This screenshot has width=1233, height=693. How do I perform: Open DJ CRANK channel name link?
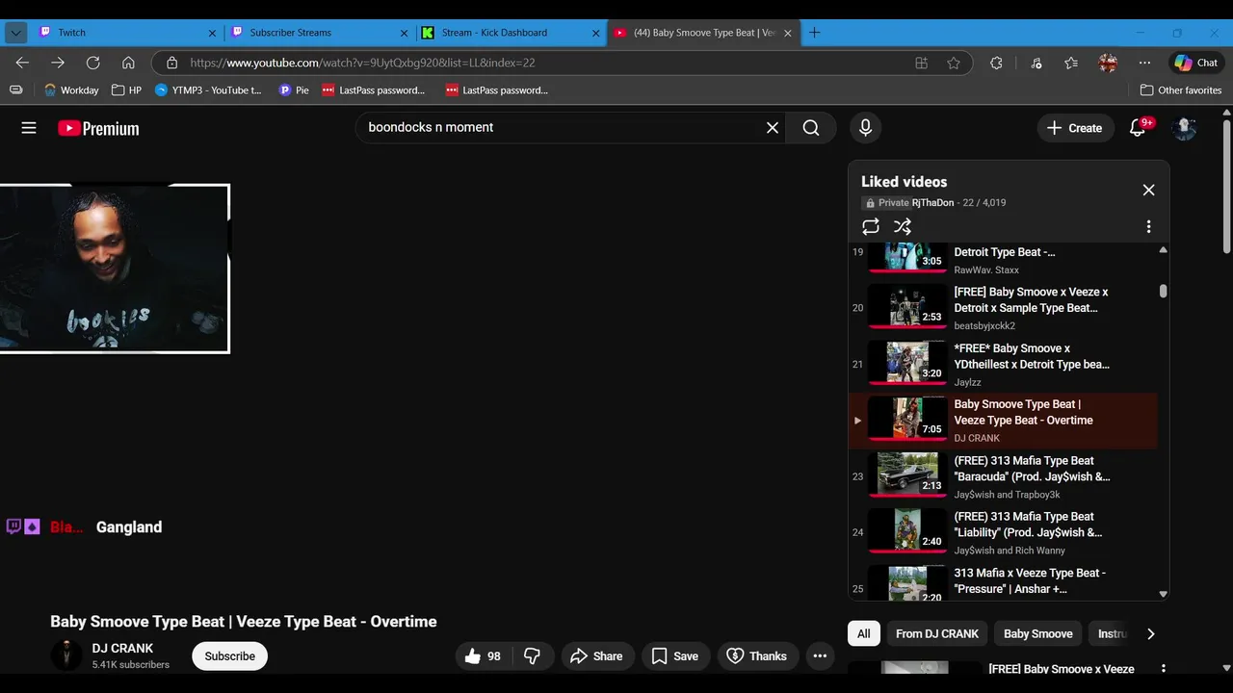(x=122, y=649)
